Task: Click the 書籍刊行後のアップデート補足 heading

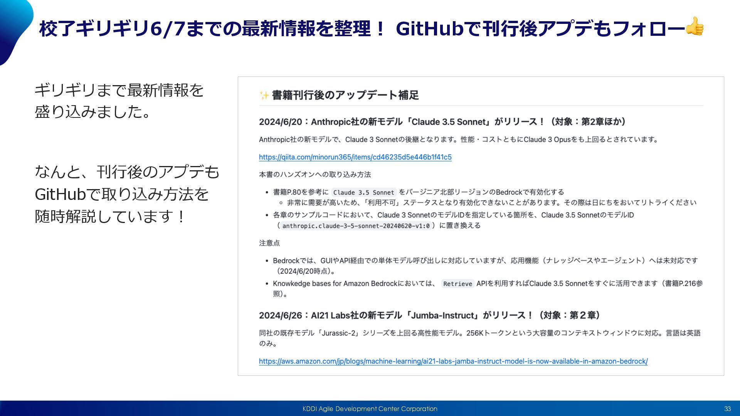Action: (345, 95)
